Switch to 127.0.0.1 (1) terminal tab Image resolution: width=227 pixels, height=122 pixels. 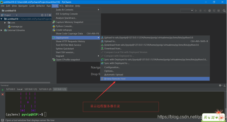(31, 89)
